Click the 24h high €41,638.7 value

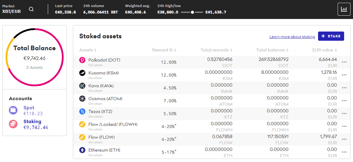[x=216, y=12]
